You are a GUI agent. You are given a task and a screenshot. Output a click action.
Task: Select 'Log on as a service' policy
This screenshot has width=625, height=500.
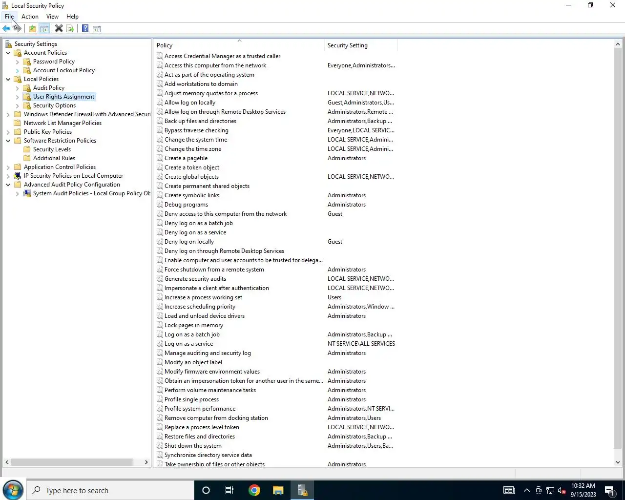point(188,344)
